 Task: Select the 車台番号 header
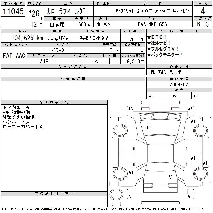[179, 79]
